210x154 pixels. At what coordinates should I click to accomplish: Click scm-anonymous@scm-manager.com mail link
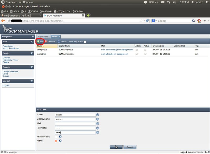(x=117, y=50)
